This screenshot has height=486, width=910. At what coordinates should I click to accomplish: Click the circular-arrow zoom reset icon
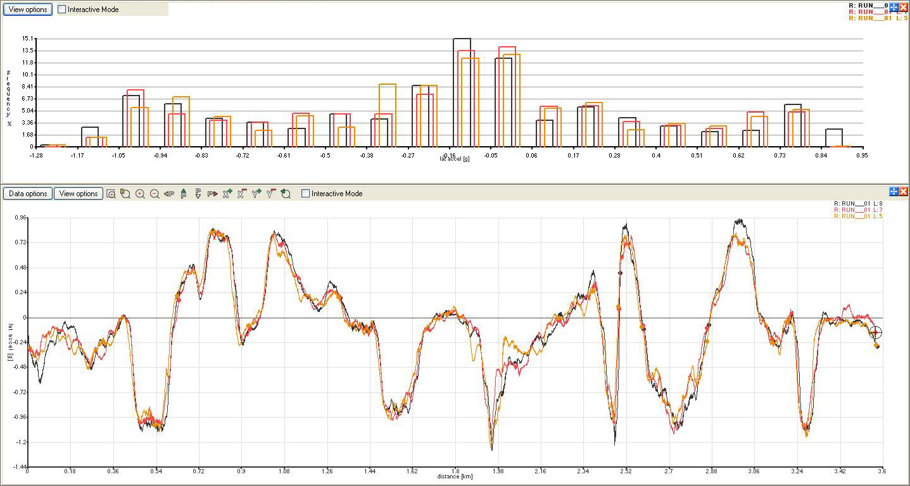click(x=286, y=194)
